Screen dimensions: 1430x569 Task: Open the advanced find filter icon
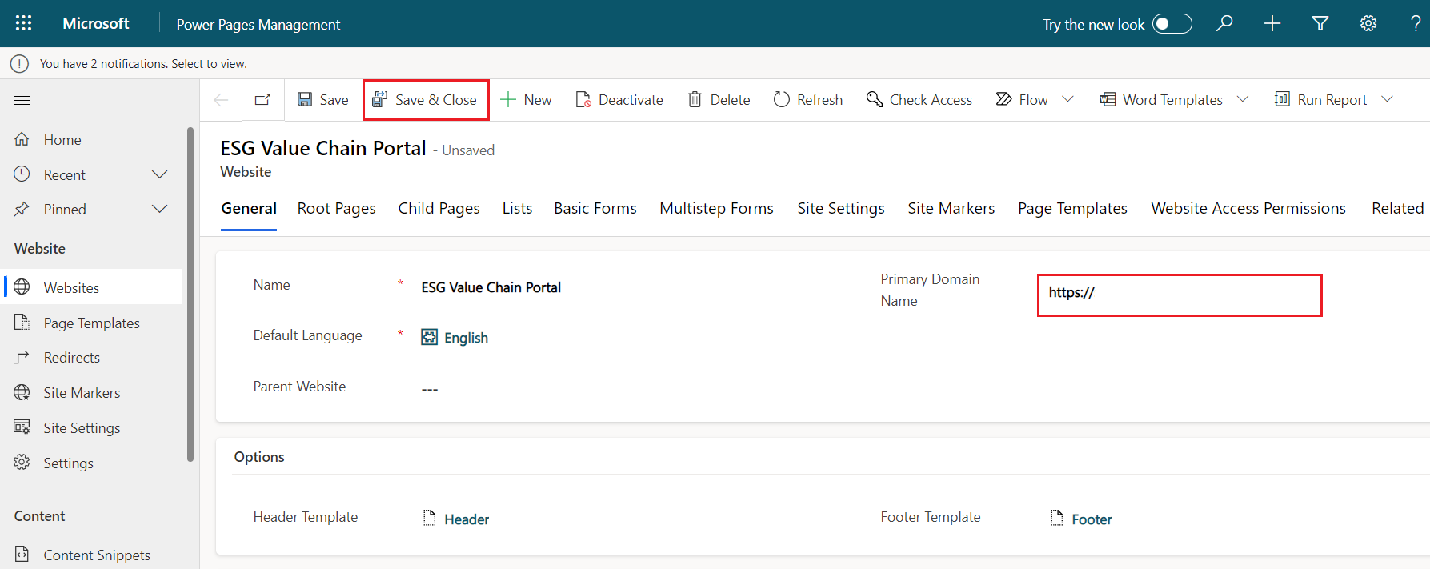pos(1320,24)
